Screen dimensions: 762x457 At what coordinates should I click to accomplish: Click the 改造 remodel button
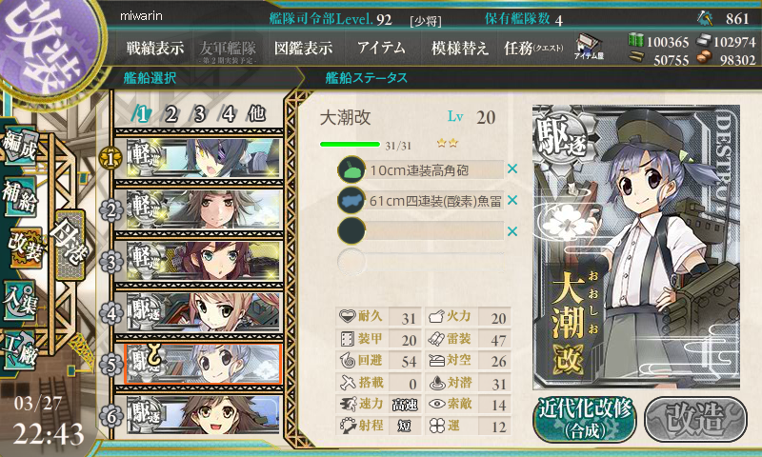(x=696, y=420)
